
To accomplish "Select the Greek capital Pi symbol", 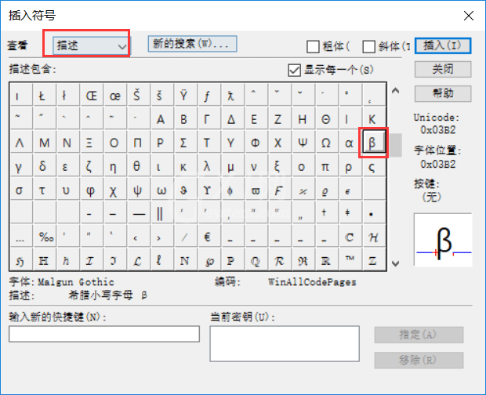I will pyautogui.click(x=137, y=143).
